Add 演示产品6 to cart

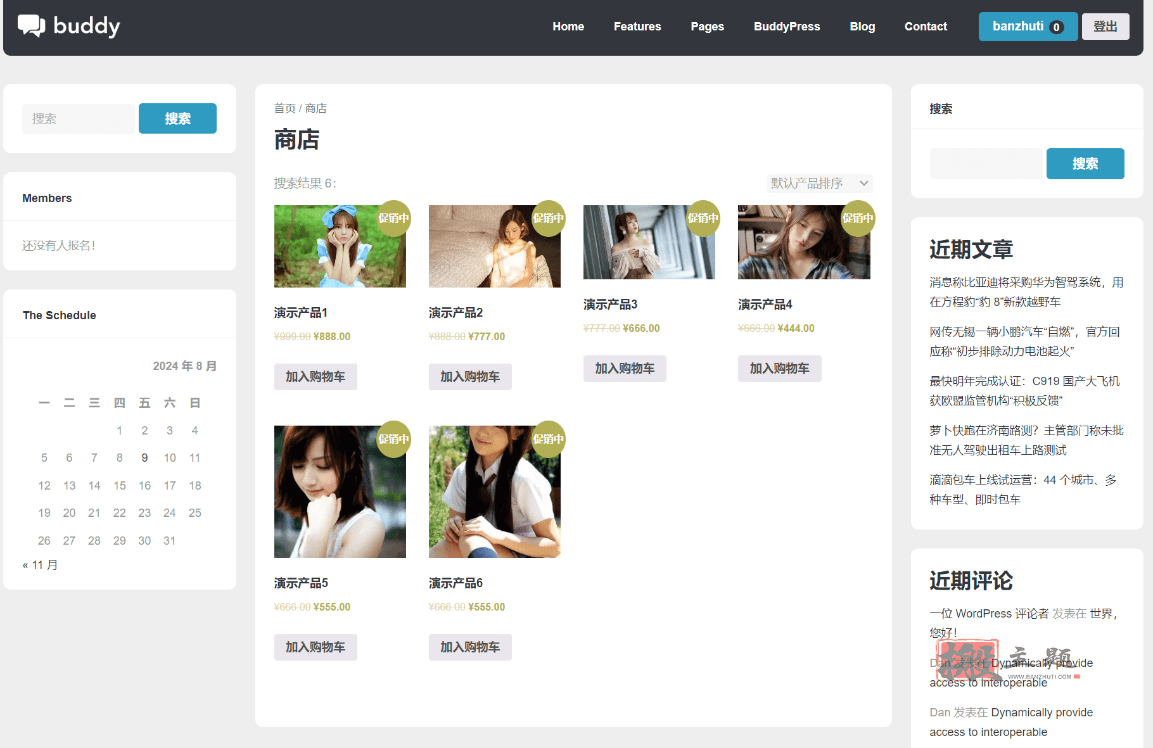click(470, 647)
